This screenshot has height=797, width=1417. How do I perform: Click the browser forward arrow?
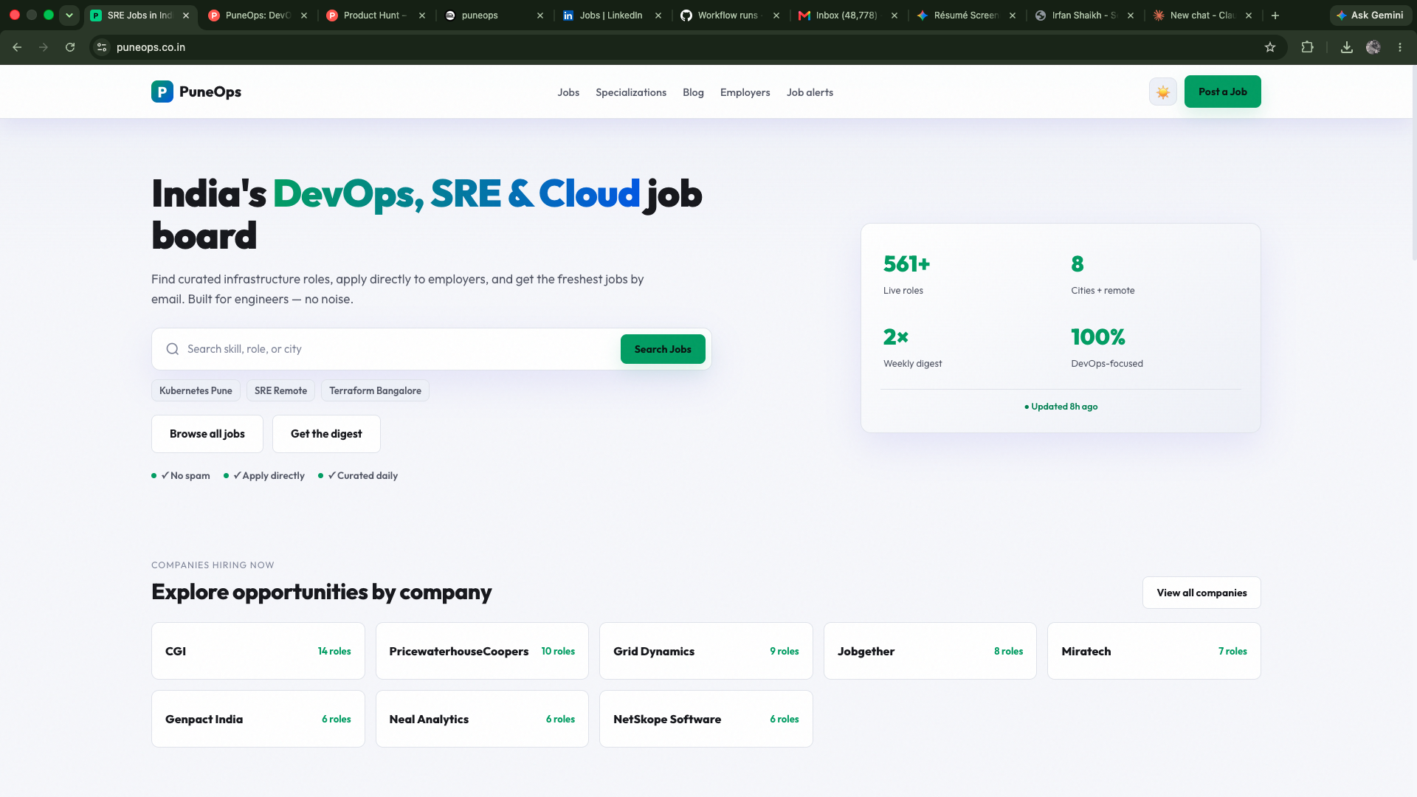pyautogui.click(x=44, y=47)
